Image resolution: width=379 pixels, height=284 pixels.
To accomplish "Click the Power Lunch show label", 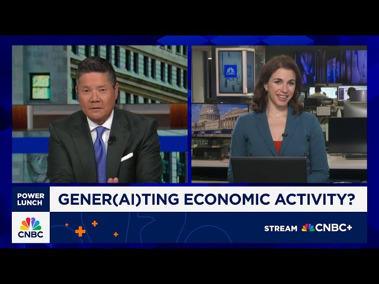I will [31, 199].
